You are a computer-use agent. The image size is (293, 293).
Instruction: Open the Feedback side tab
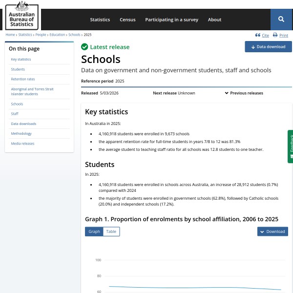coord(290,146)
